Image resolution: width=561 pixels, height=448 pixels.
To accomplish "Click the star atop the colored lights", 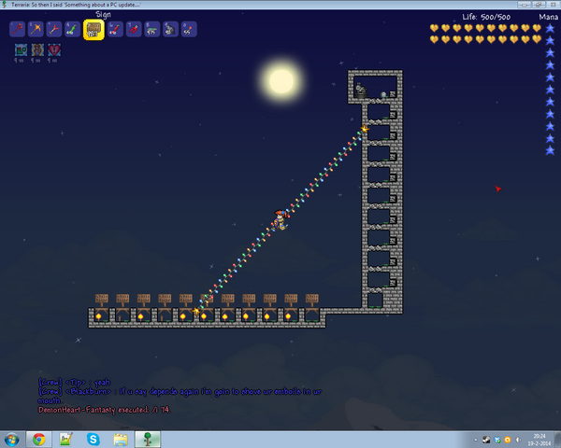I will 365,129.
